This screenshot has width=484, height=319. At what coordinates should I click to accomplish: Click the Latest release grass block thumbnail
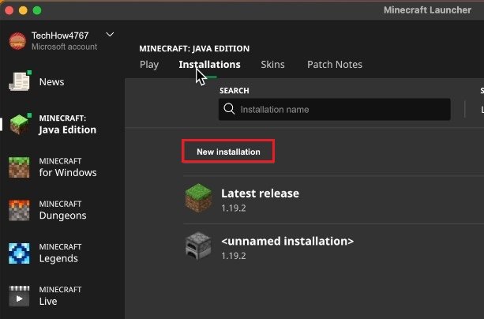pyautogui.click(x=199, y=198)
